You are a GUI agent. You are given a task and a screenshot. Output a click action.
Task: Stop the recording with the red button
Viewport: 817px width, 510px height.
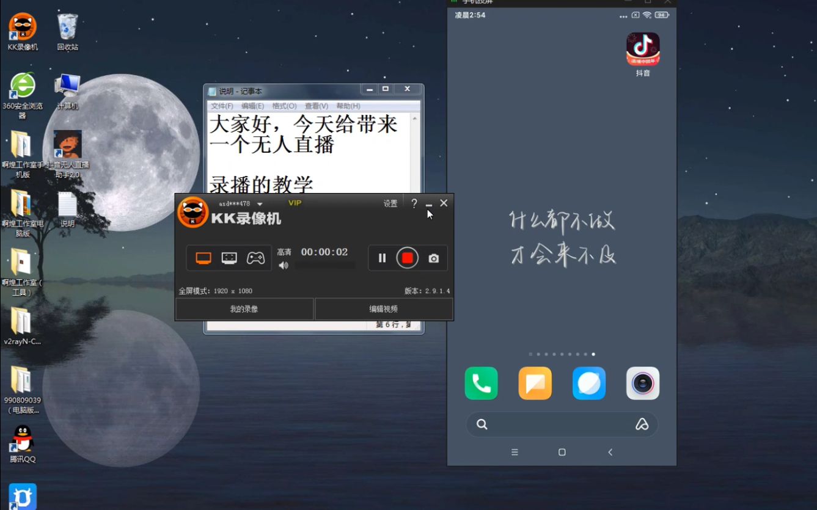pos(407,257)
